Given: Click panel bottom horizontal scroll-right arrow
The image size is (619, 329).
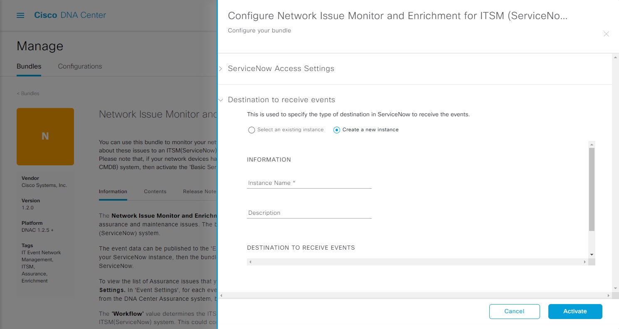Looking at the screenshot, I should (609, 295).
